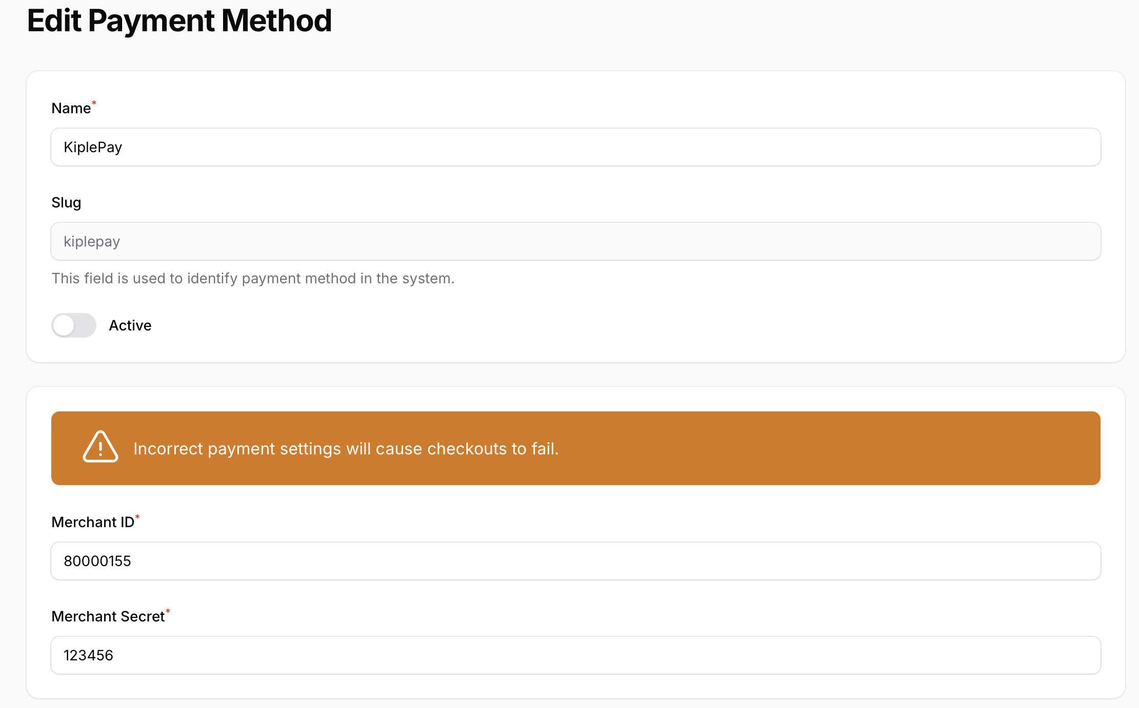Click the 80000155 merchant ID value
Viewport: 1139px width, 708px height.
[97, 561]
